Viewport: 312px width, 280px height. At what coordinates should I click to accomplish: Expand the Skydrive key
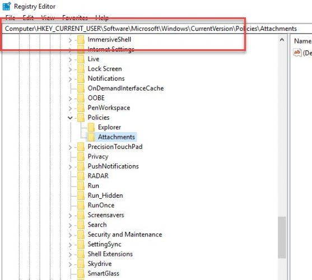click(x=70, y=264)
